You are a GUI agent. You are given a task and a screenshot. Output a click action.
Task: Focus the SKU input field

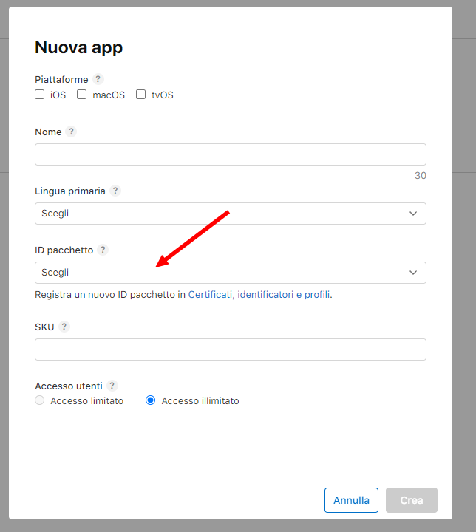click(231, 349)
